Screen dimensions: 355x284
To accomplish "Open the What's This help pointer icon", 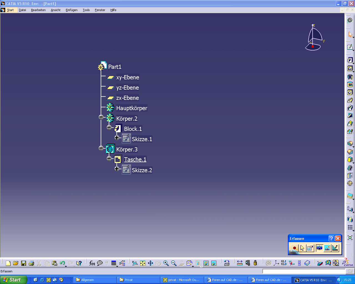I will (x=79, y=263).
